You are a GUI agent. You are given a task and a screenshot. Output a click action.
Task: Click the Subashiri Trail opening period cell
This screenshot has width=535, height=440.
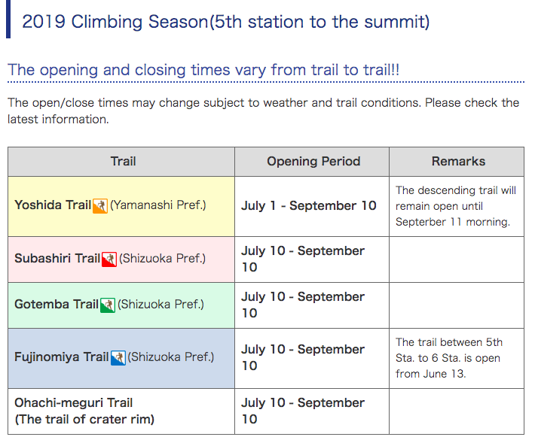coord(303,259)
